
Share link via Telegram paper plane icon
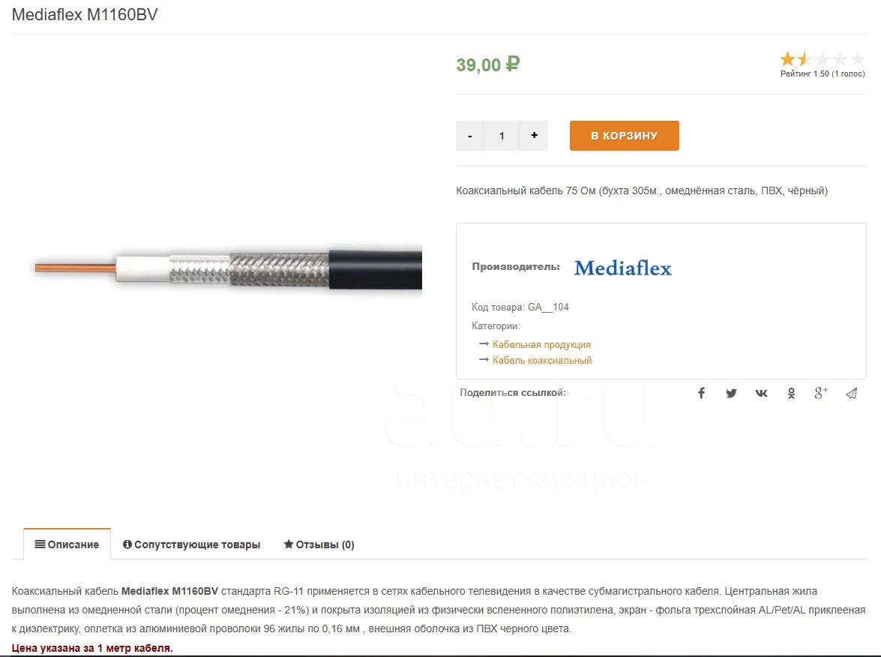[851, 393]
